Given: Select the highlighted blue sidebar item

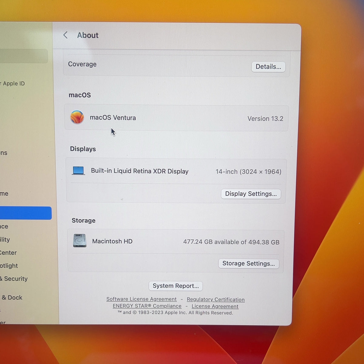Looking at the screenshot, I should [26, 213].
